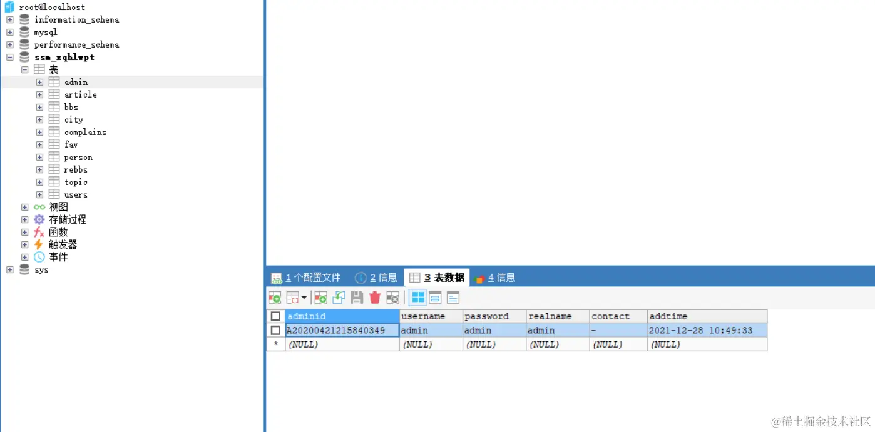This screenshot has height=432, width=875.
Task: Click the users table icon
Action: coord(54,194)
